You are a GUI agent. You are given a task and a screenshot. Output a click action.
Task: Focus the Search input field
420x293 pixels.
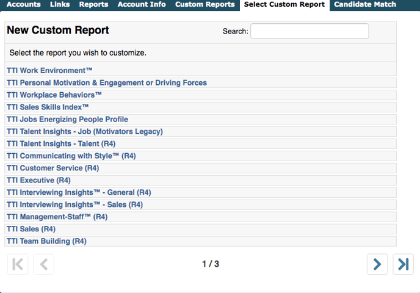[x=310, y=31]
